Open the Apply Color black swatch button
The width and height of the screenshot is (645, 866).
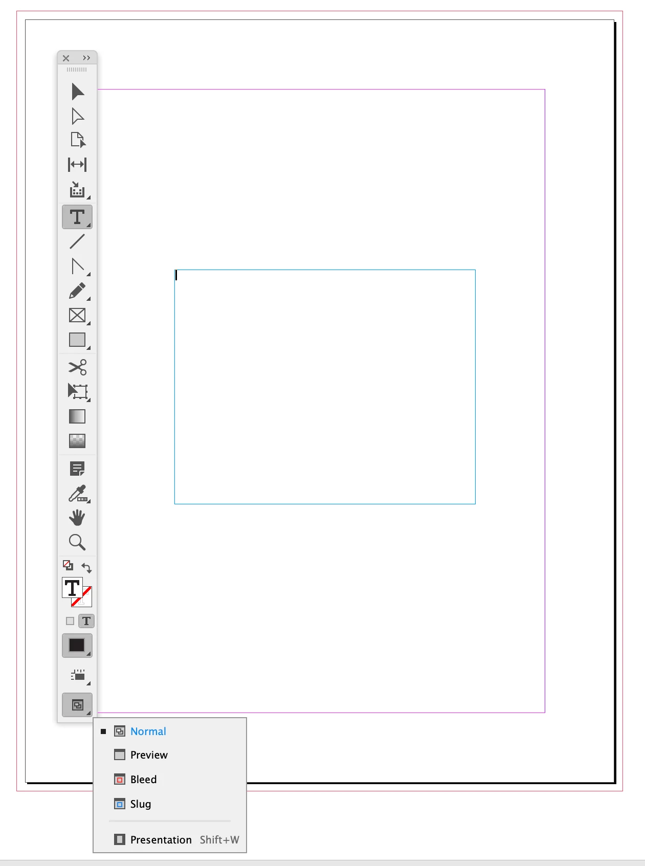pos(77,646)
